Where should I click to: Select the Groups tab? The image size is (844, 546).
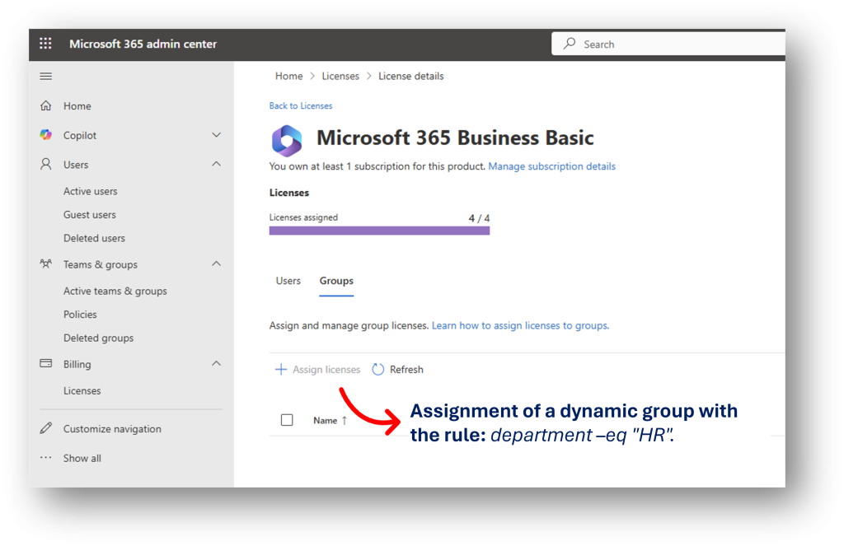pyautogui.click(x=335, y=280)
